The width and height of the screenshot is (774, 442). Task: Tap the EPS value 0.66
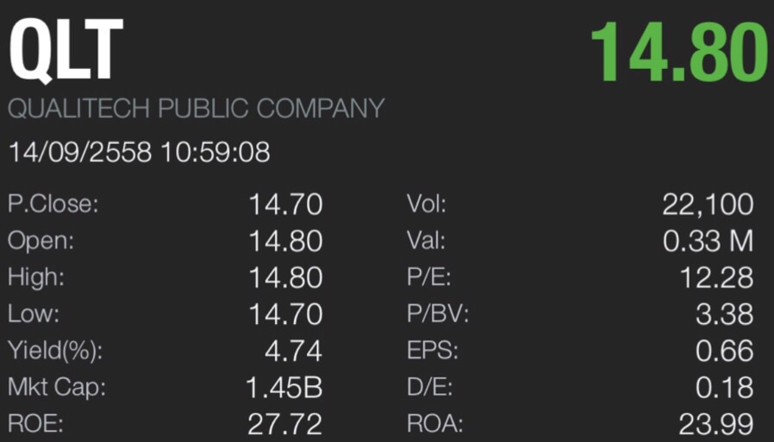click(x=725, y=351)
